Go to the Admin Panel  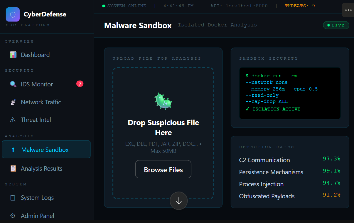46,216
